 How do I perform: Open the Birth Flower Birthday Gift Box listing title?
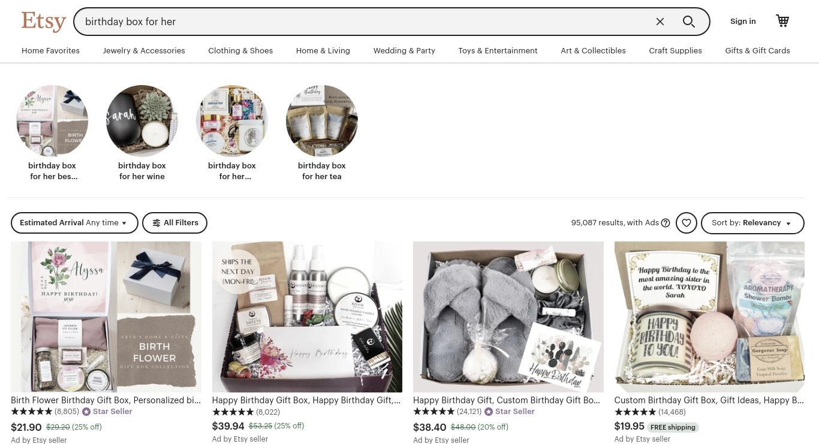(x=106, y=400)
